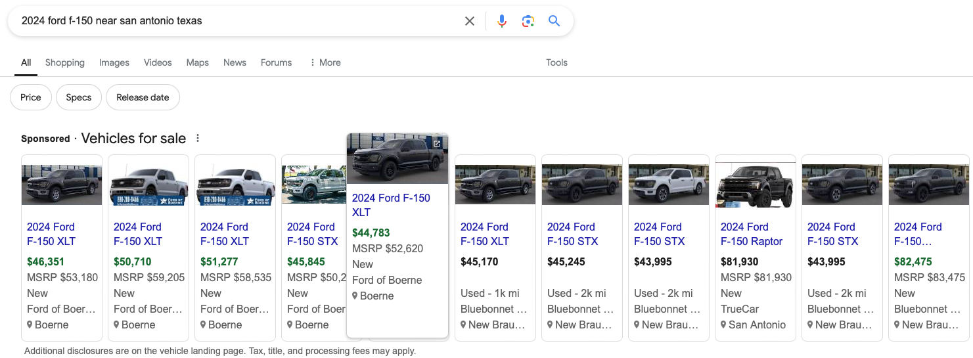Viewport: 973px width, 358px height.
Task: Click the truck photo on the $51,277 listing
Action: tap(235, 185)
